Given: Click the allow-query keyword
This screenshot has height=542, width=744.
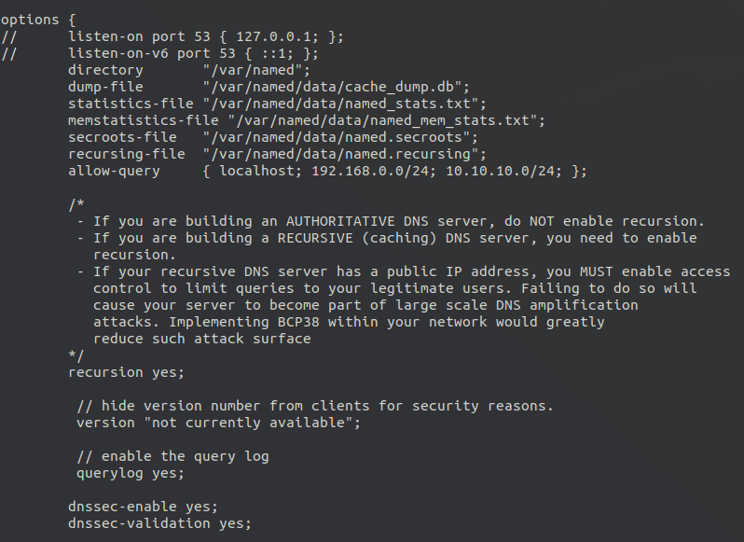Looking at the screenshot, I should tap(114, 171).
